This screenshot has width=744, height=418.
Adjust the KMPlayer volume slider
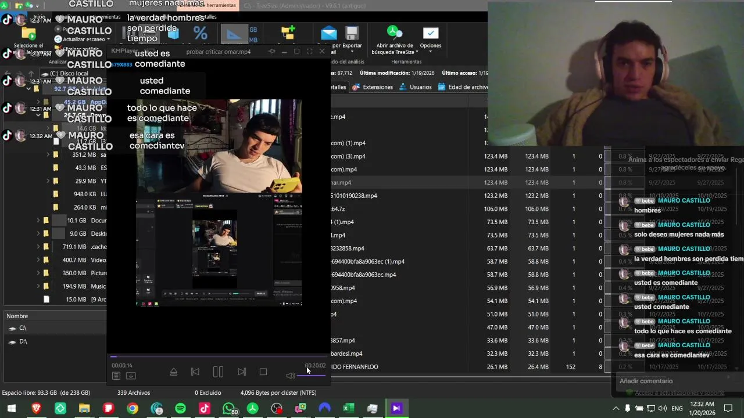click(x=312, y=376)
